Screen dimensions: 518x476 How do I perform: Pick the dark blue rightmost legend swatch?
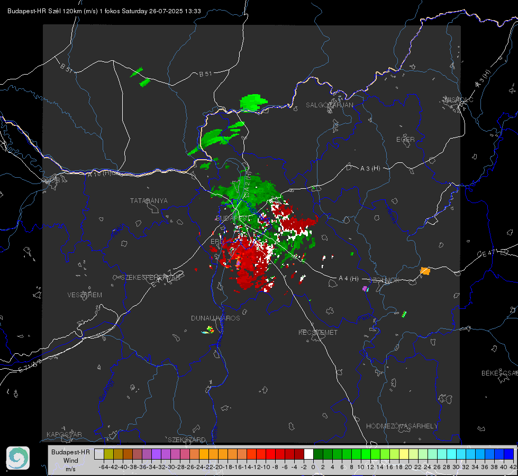[508, 454]
